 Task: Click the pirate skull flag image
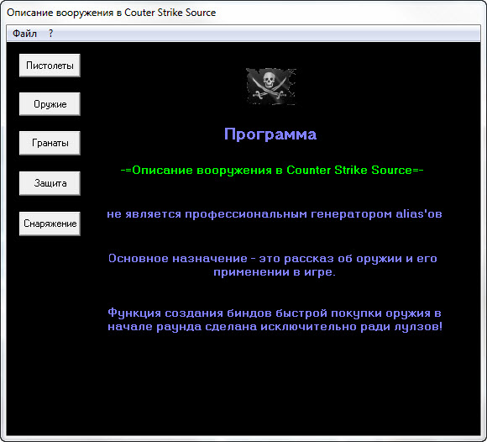pos(271,87)
